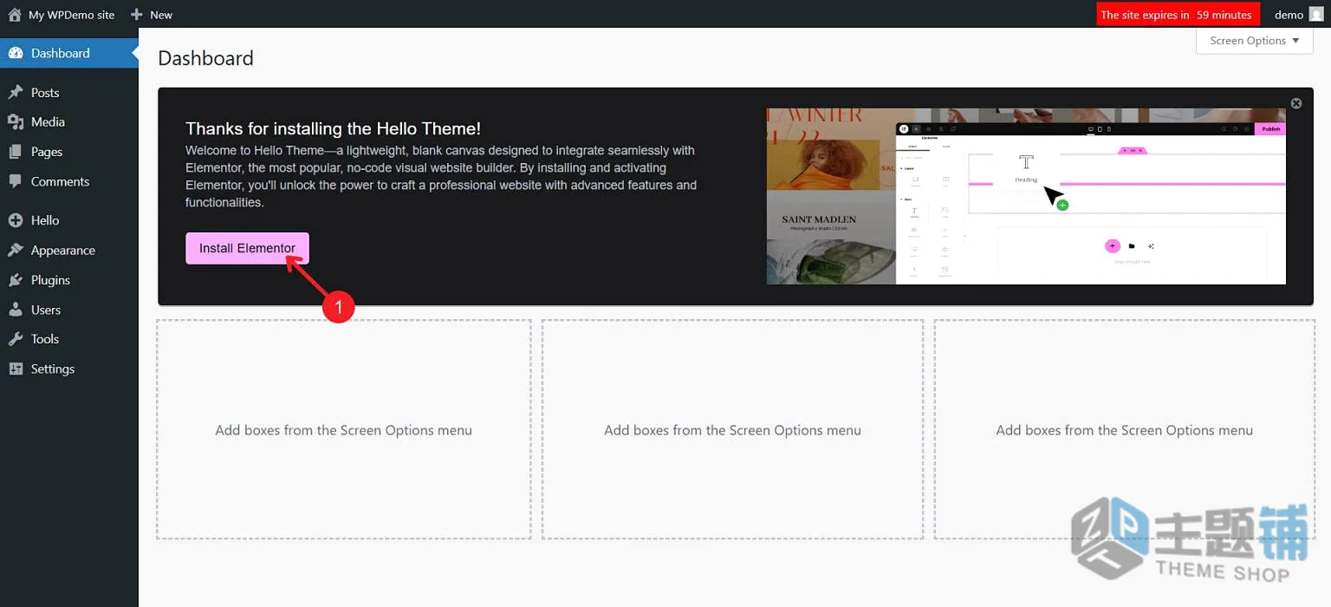The width and height of the screenshot is (1331, 607).
Task: Expand the Screen Options dropdown
Action: pos(1254,41)
